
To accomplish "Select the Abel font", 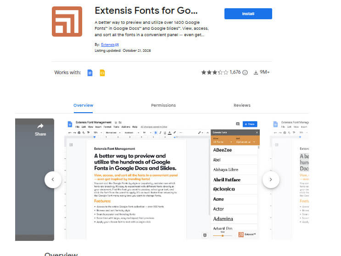I will click(x=234, y=160).
